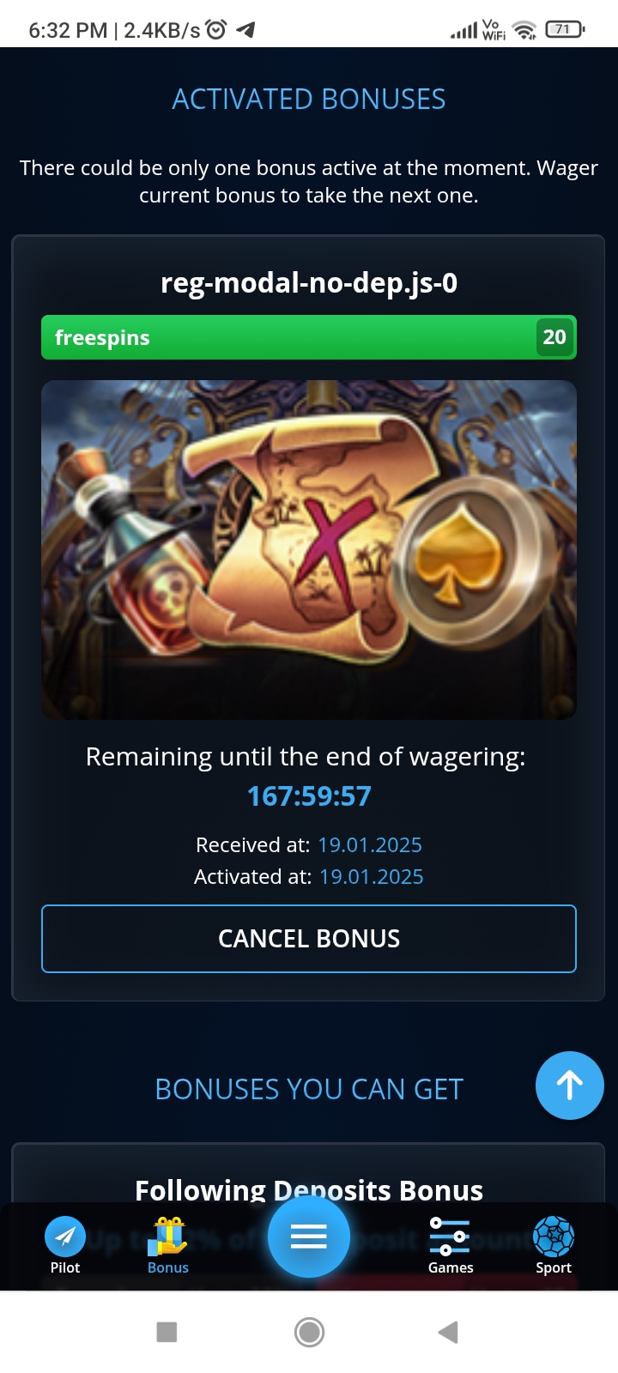Screen dimensions: 618x1373
Task: Tap the Bonus gift icon
Action: [x=167, y=1237]
